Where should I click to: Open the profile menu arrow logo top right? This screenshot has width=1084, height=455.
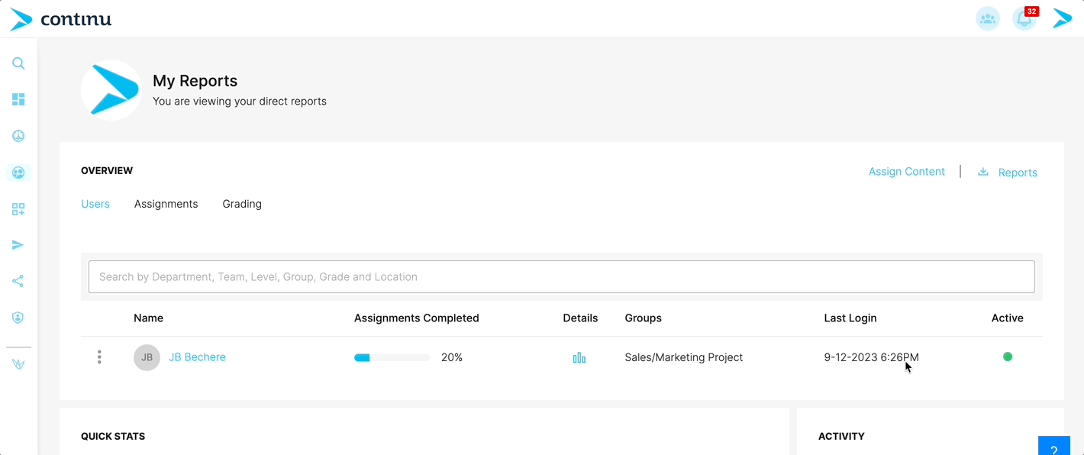coord(1063,18)
